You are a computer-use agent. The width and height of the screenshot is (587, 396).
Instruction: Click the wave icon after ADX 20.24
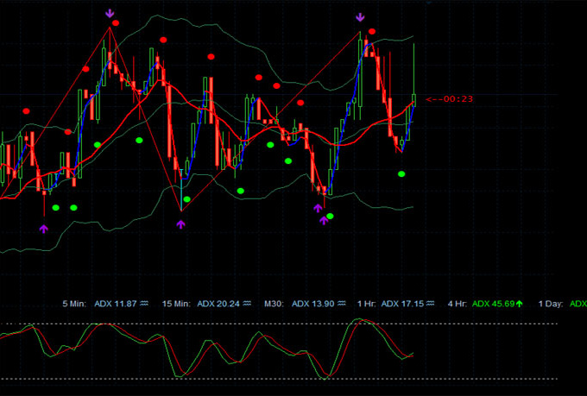point(247,304)
